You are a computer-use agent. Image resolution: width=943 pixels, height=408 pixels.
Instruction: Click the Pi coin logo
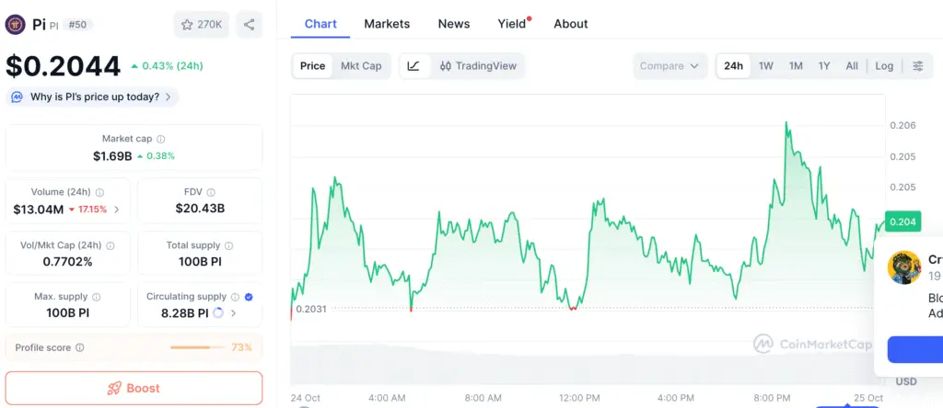15,25
